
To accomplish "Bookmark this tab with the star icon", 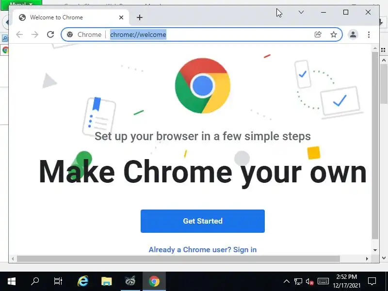I will pos(334,34).
